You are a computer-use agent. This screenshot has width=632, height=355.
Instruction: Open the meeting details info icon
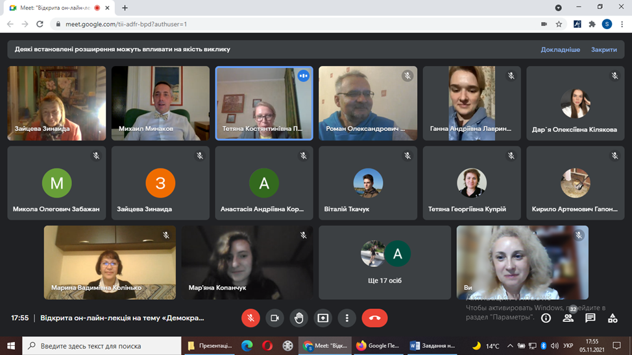(x=546, y=318)
